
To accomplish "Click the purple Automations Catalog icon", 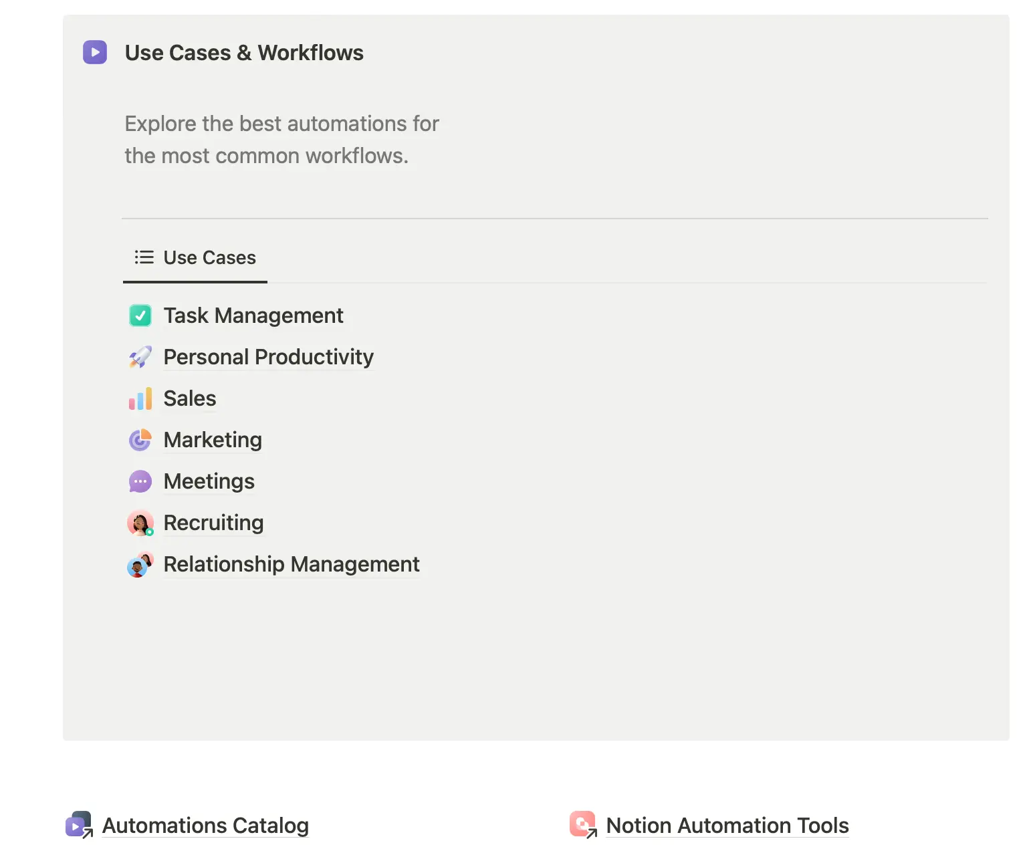I will [78, 825].
